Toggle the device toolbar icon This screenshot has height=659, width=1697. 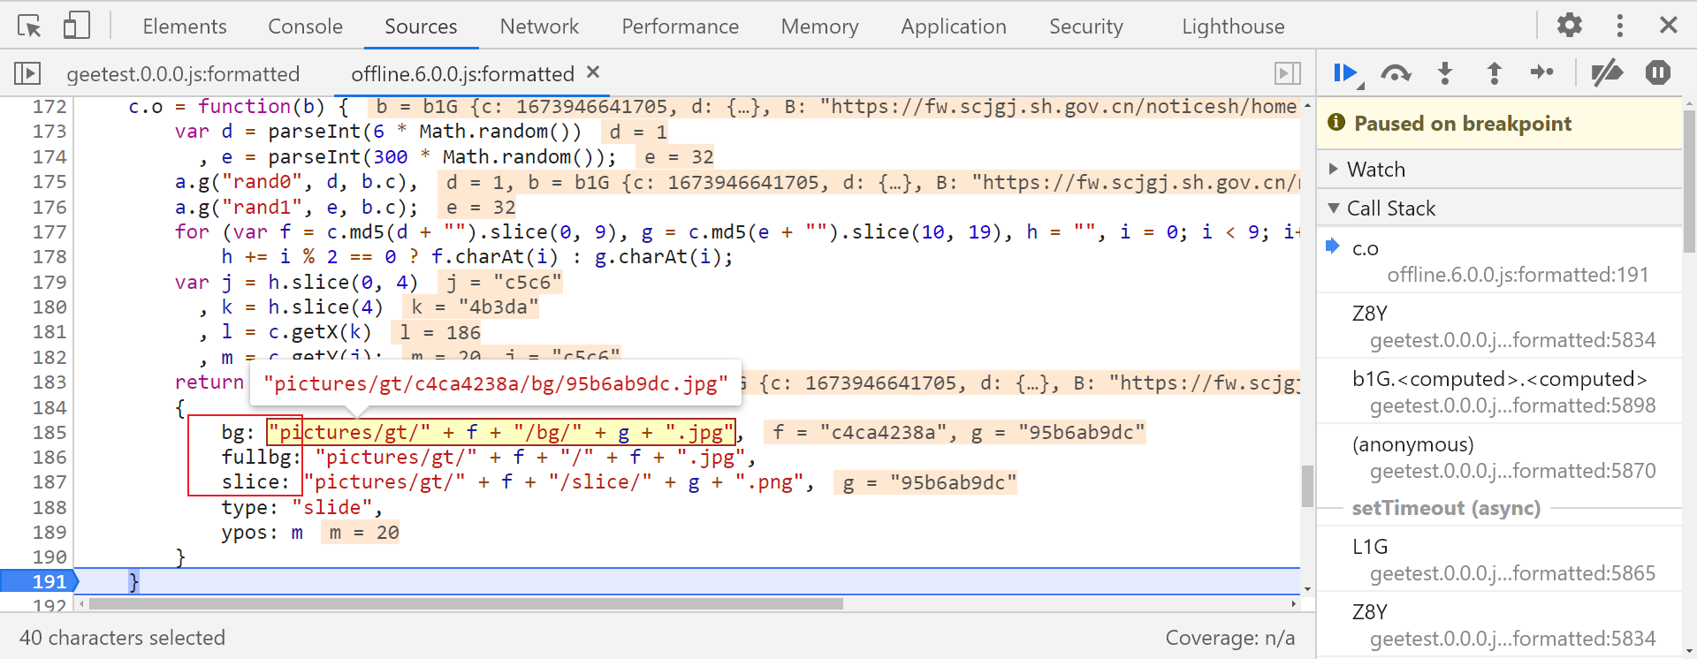(x=77, y=26)
